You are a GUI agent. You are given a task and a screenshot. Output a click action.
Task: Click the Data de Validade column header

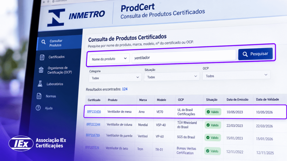coord(267,99)
